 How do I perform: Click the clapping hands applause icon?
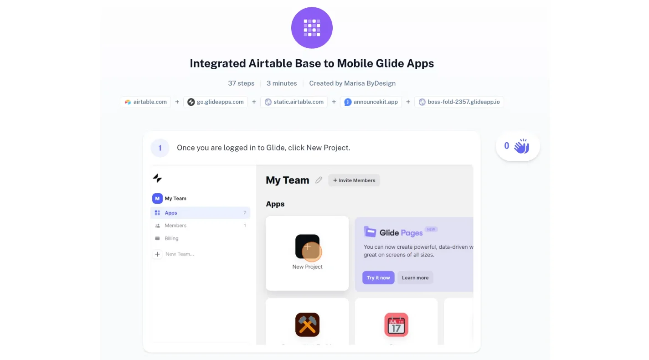[x=521, y=146]
